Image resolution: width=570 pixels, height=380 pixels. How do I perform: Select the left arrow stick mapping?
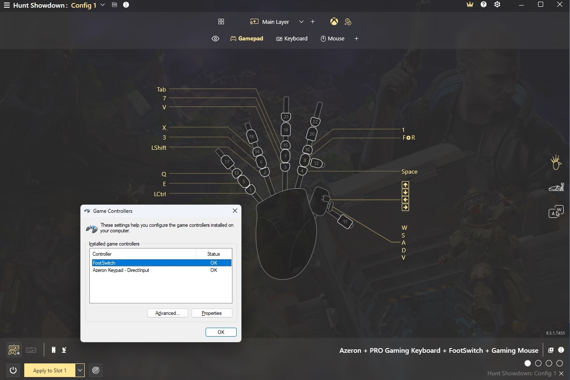tap(405, 200)
